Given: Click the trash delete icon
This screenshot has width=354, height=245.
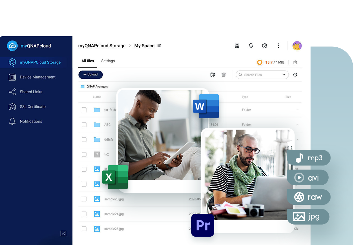Looking at the screenshot, I should pos(224,75).
